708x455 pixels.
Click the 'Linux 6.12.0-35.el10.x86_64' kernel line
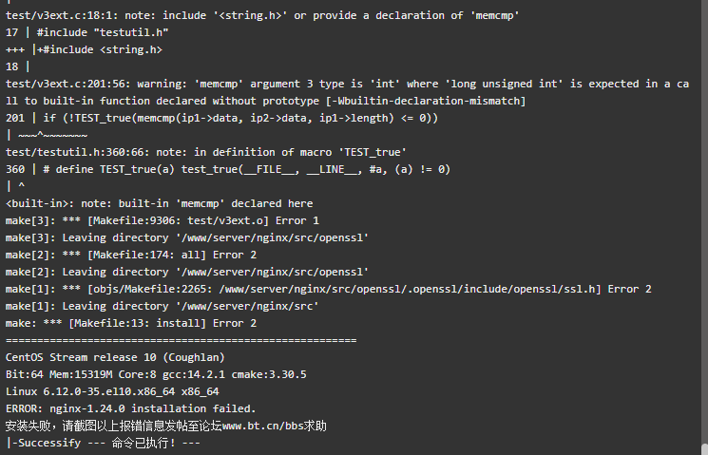pyautogui.click(x=112, y=391)
